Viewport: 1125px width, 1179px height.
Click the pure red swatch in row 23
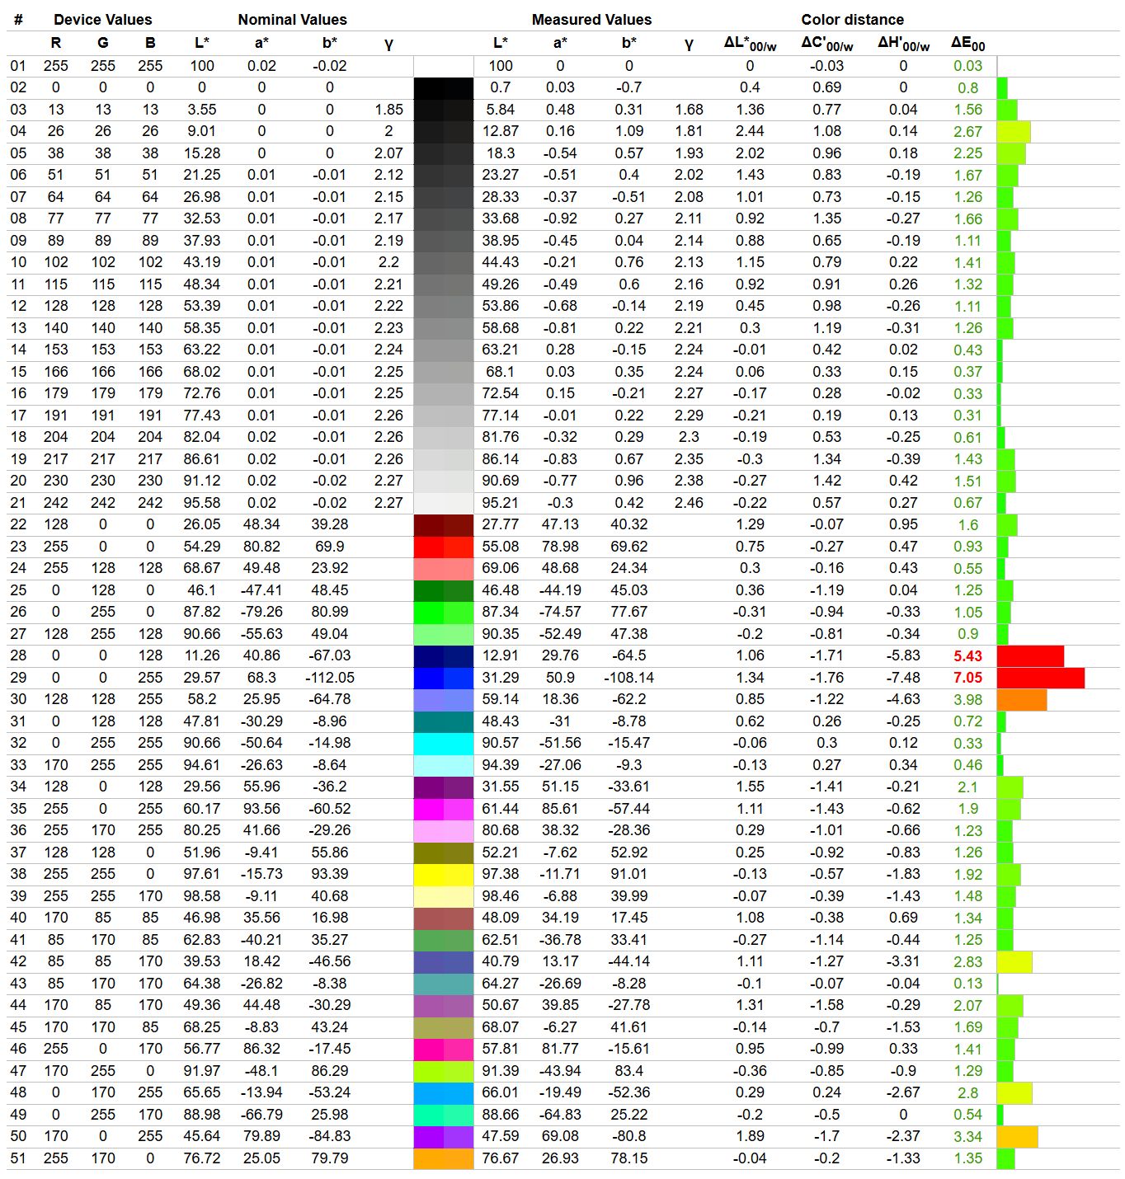pyautogui.click(x=444, y=547)
